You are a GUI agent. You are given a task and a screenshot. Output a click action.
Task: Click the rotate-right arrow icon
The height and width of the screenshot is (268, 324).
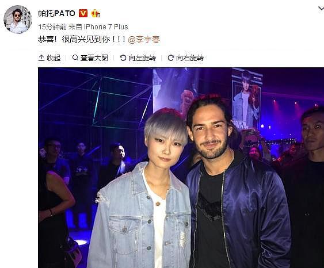click(171, 58)
